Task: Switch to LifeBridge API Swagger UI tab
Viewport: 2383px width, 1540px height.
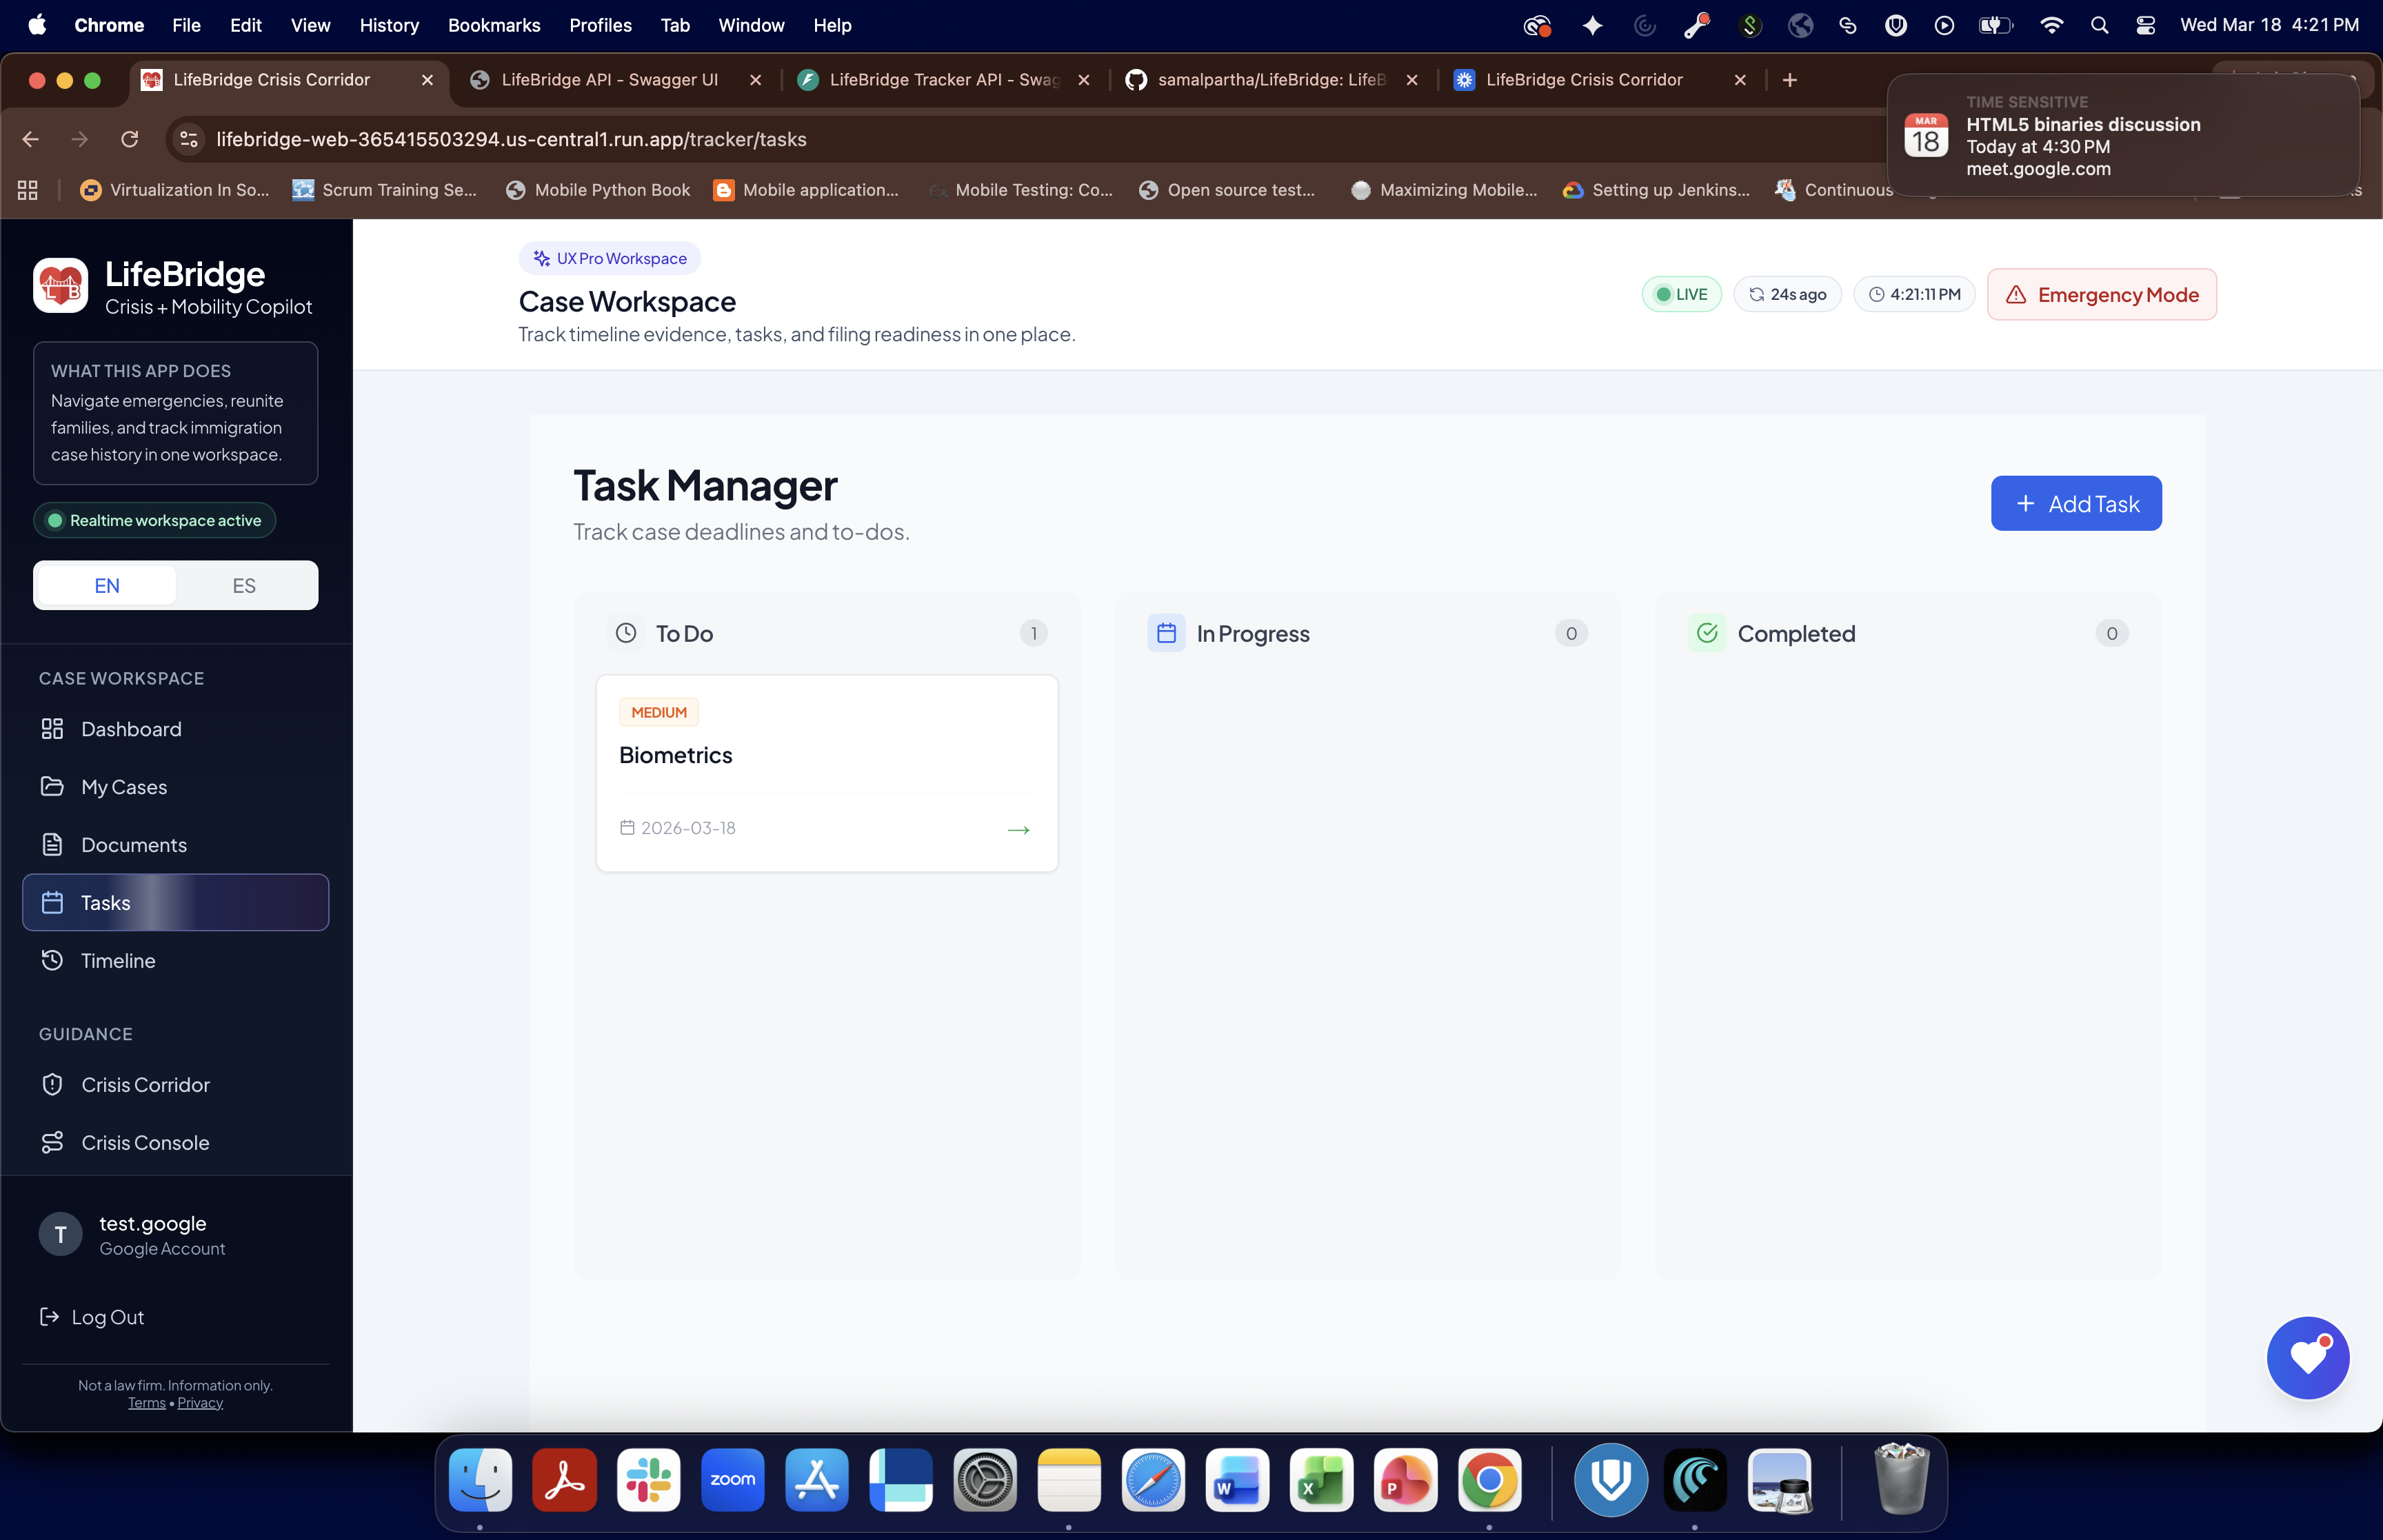Action: pyautogui.click(x=609, y=80)
